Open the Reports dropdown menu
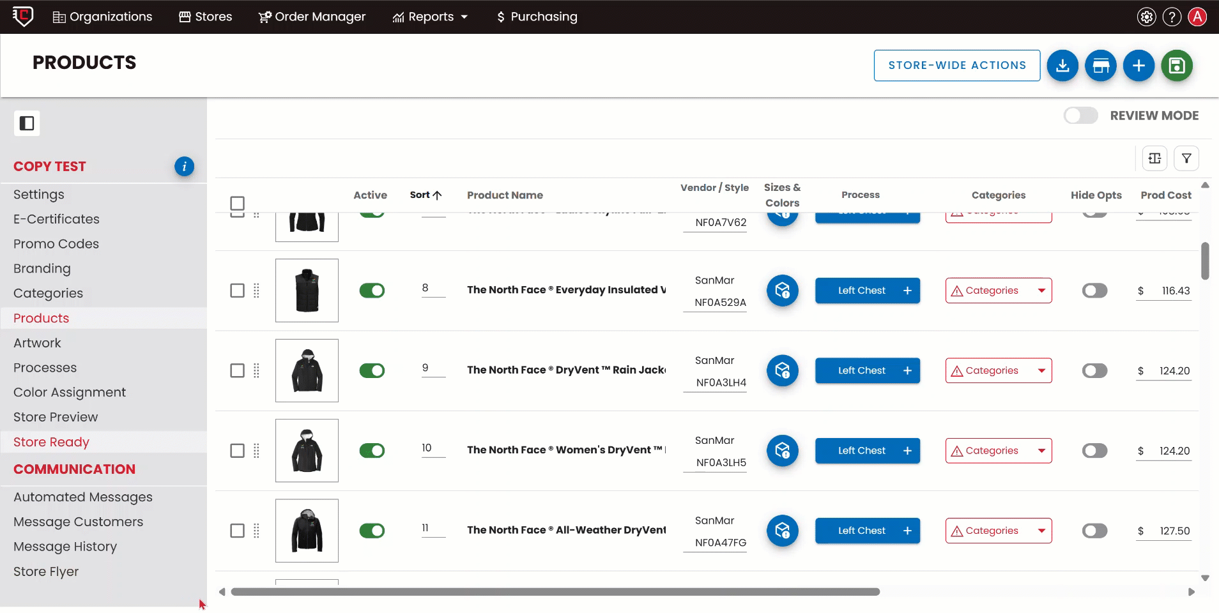Image resolution: width=1219 pixels, height=613 pixels. pos(431,17)
